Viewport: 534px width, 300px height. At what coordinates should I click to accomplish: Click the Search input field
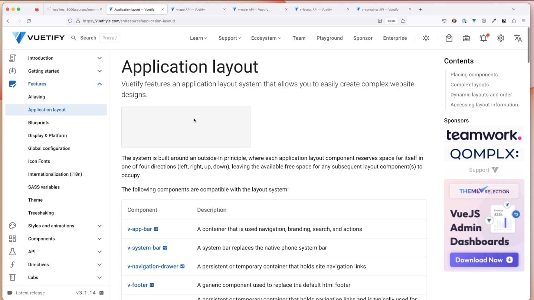click(x=88, y=37)
